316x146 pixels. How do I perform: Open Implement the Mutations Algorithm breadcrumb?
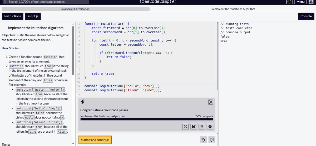pos(233,9)
